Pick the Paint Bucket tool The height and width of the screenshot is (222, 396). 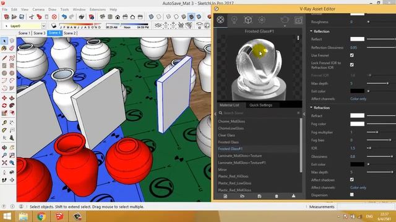(4, 49)
